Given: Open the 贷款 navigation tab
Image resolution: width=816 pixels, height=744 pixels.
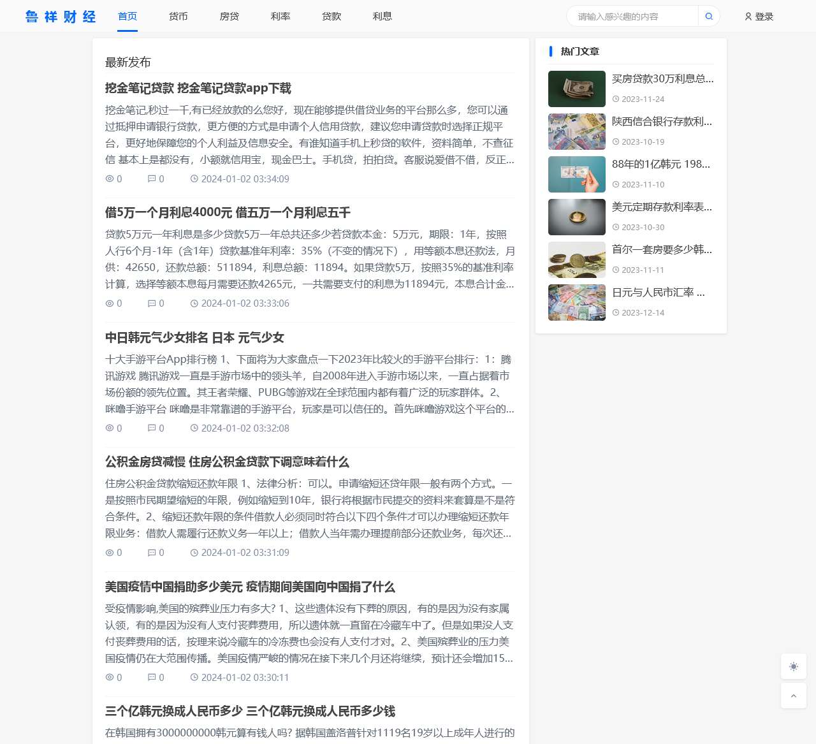Looking at the screenshot, I should (x=331, y=17).
